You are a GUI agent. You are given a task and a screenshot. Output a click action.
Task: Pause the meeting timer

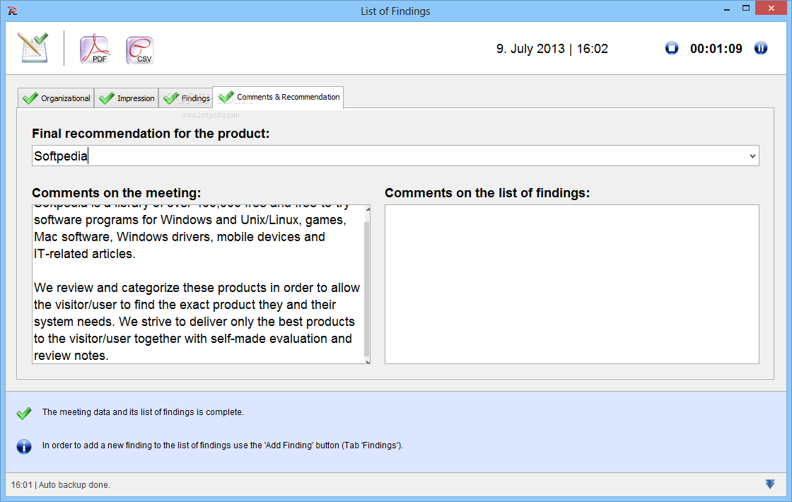click(x=761, y=48)
